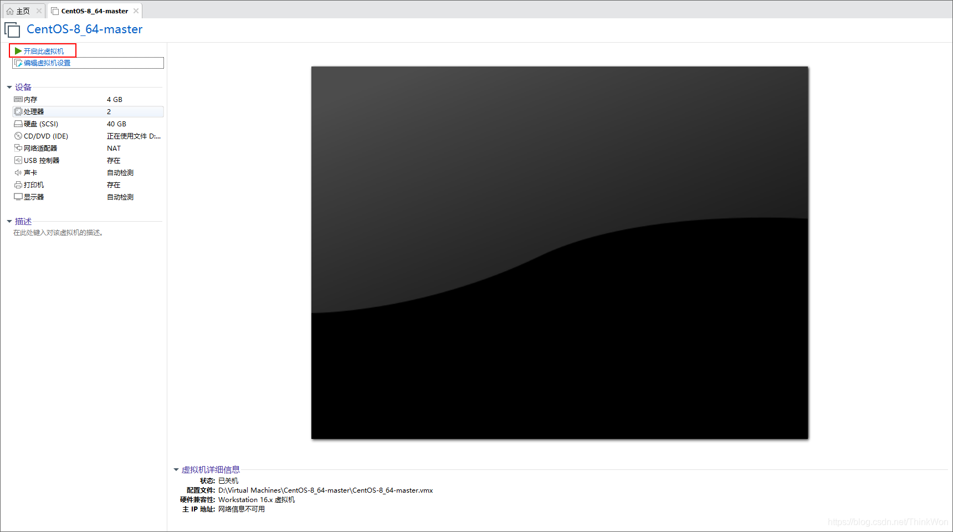The image size is (953, 532).
Task: Click the network adapter icon
Action: coord(18,149)
